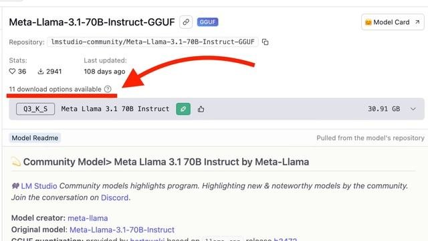Copy the model page link icon
428x241 pixels.
pos(186,22)
